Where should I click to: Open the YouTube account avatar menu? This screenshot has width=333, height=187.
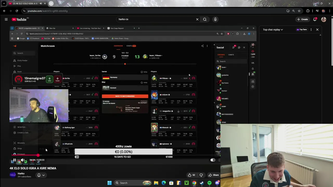[324, 19]
